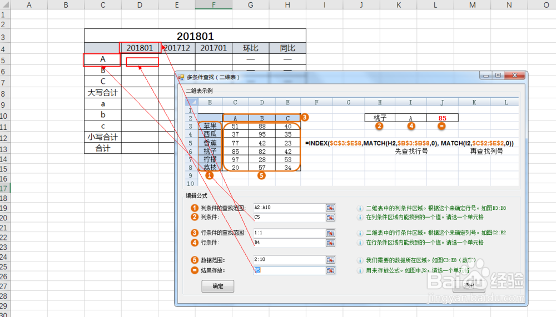Select Excel column header G
The width and height of the screenshot is (556, 317).
[x=251, y=5]
